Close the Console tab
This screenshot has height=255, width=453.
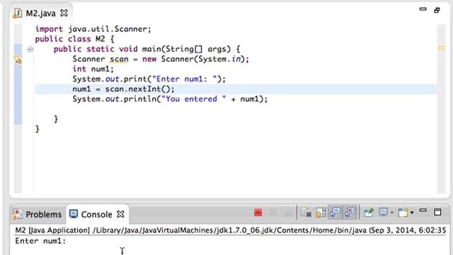click(120, 214)
